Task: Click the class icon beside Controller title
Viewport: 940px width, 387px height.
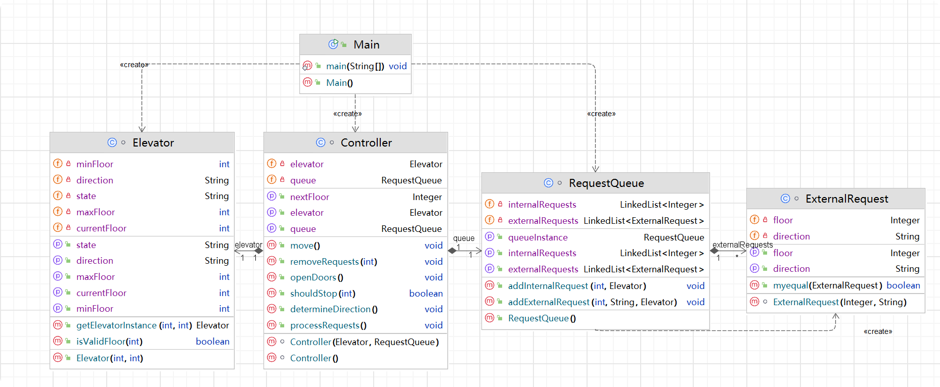Action: pyautogui.click(x=321, y=142)
